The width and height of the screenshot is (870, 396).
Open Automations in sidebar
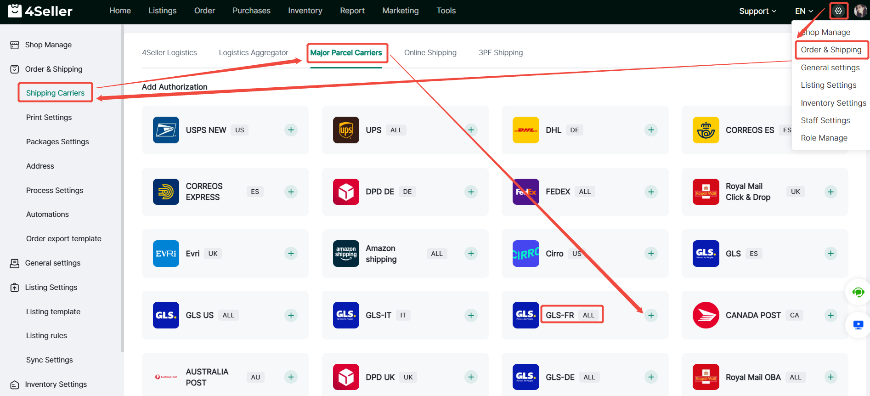(x=47, y=214)
